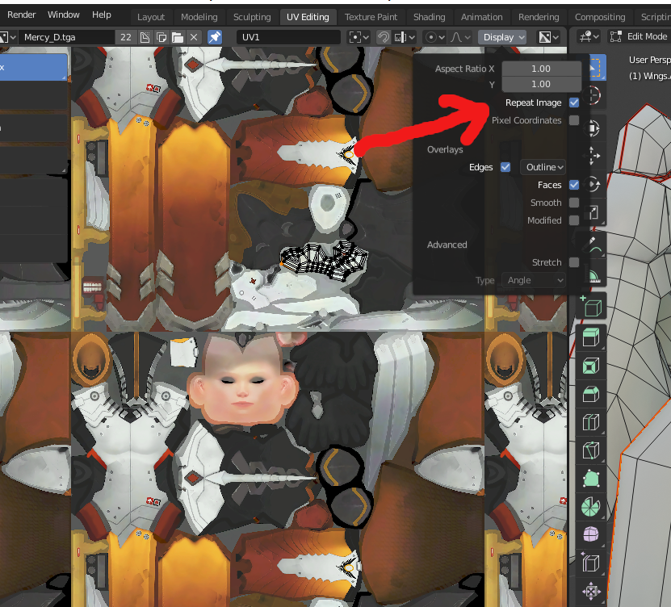Enable the Smooth edges checkbox
Screen dimensions: 671x607
(x=574, y=203)
